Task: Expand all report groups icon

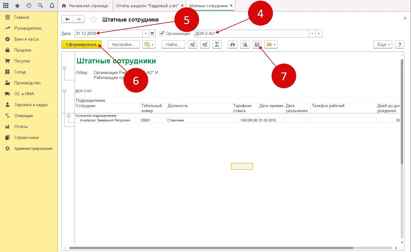Action: pyautogui.click(x=205, y=45)
